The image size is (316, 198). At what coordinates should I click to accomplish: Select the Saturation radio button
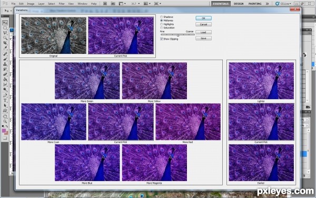(162, 27)
